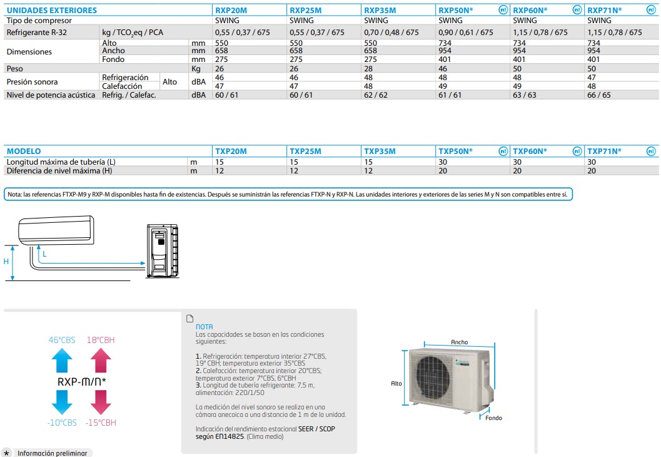This screenshot has width=661, height=457.
Task: Select the UNIDADES EXTERIORES table header
Action: [x=52, y=10]
